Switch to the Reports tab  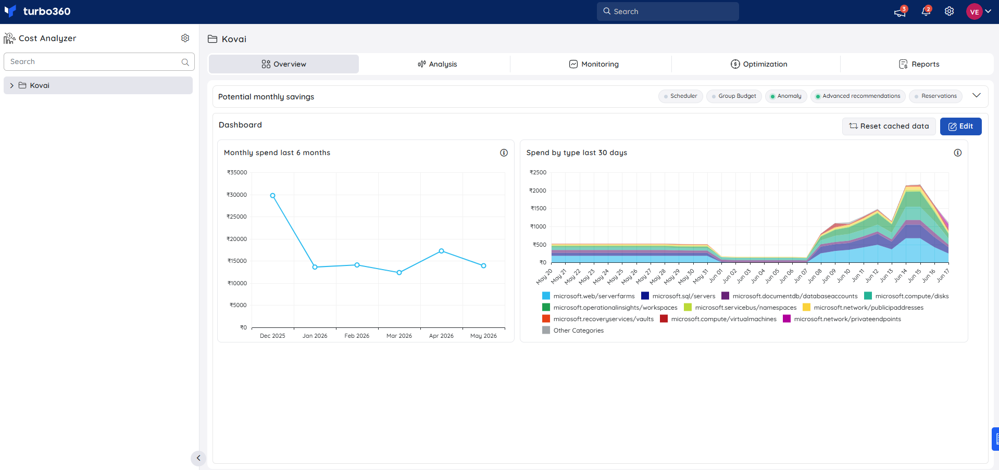tap(919, 64)
